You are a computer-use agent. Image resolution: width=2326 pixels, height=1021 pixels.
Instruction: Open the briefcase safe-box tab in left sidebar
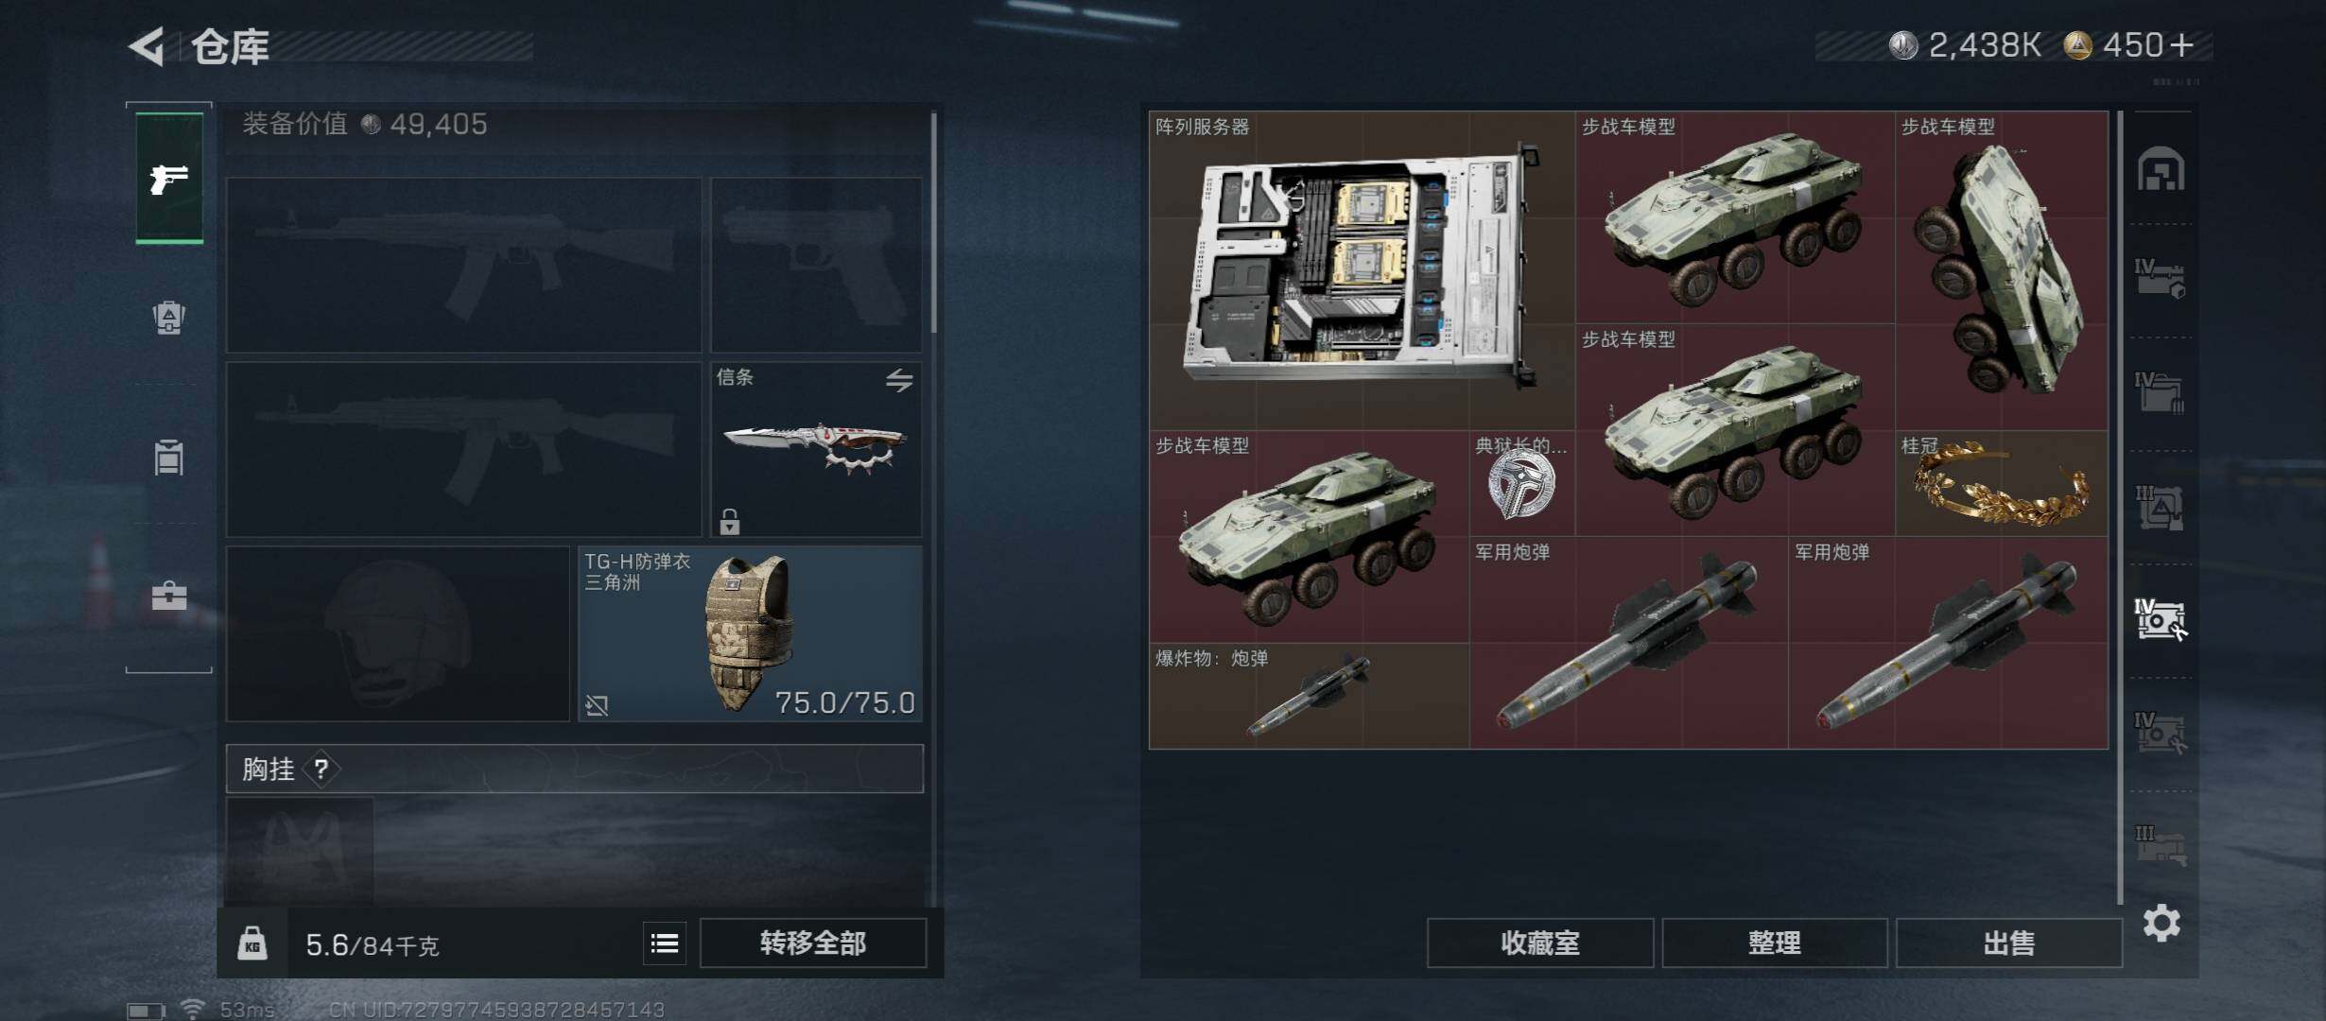click(169, 596)
